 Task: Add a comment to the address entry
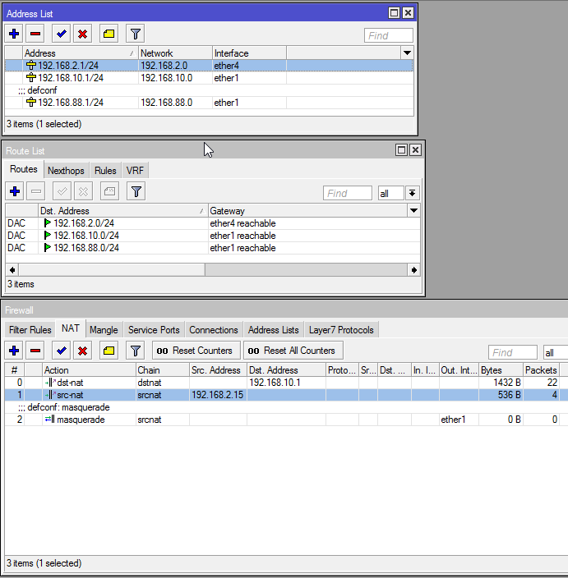pos(109,34)
